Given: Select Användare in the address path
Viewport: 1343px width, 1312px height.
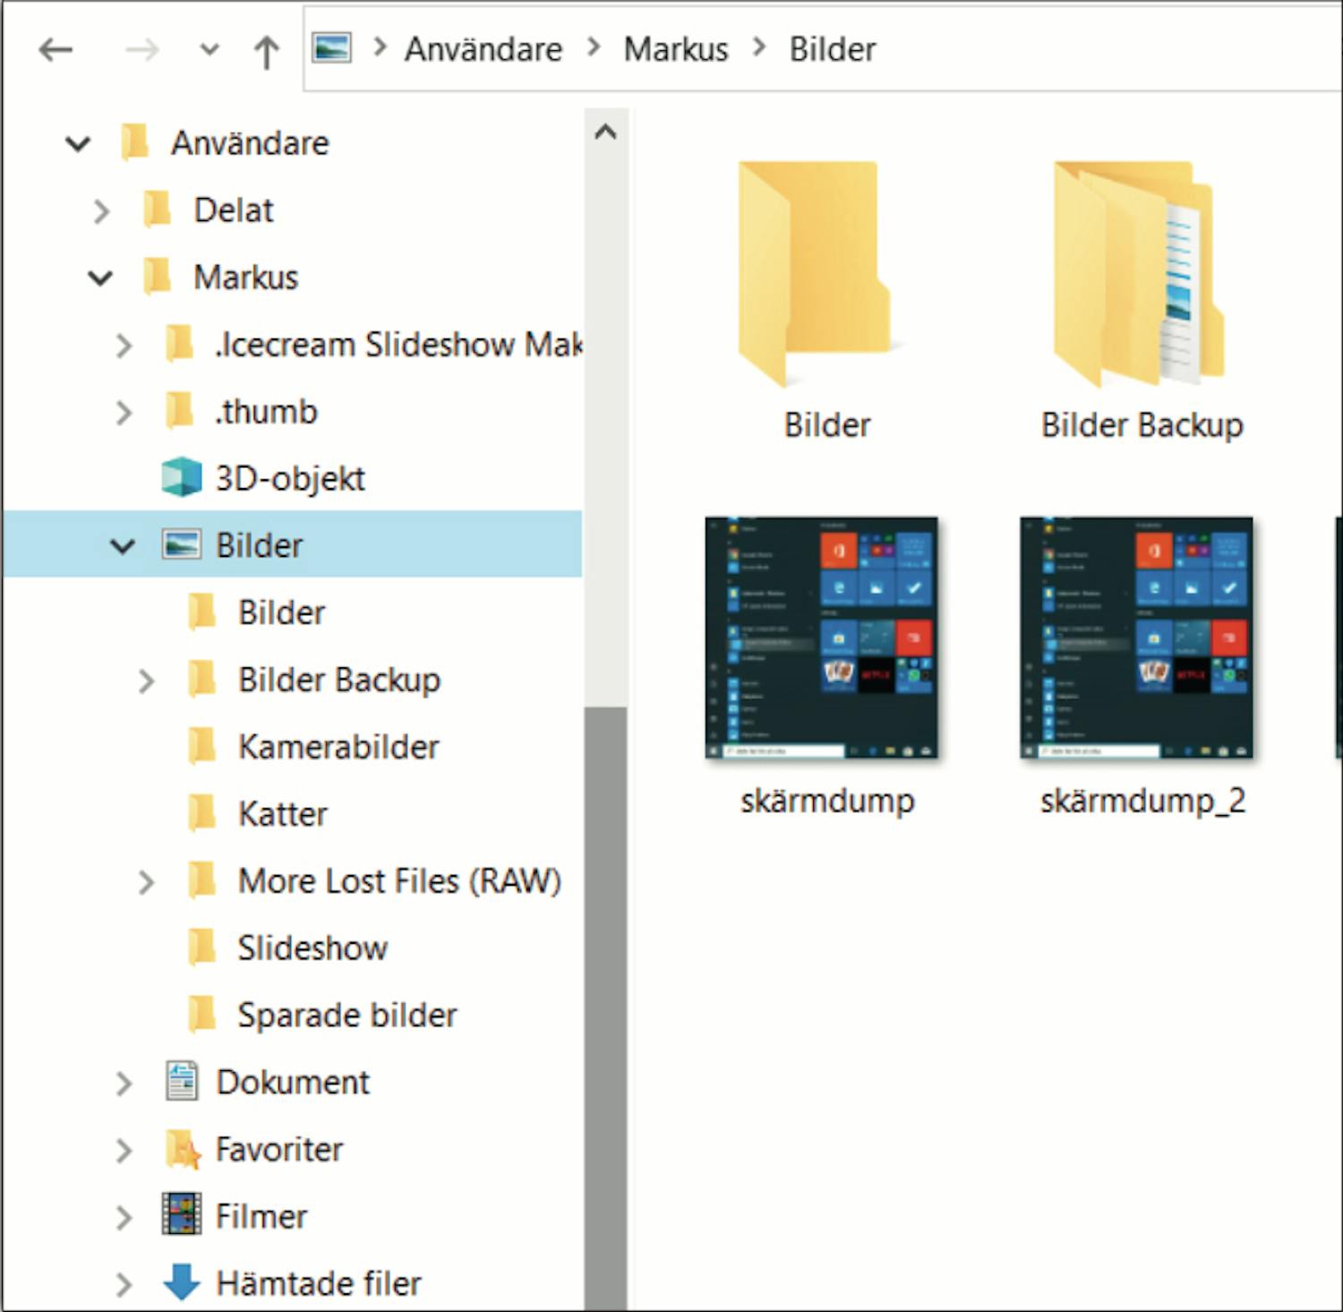Looking at the screenshot, I should 483,49.
